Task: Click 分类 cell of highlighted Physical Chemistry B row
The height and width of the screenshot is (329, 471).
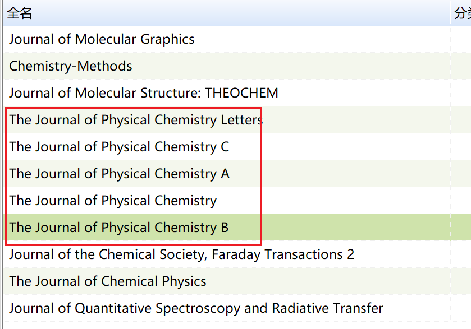Action: click(461, 228)
